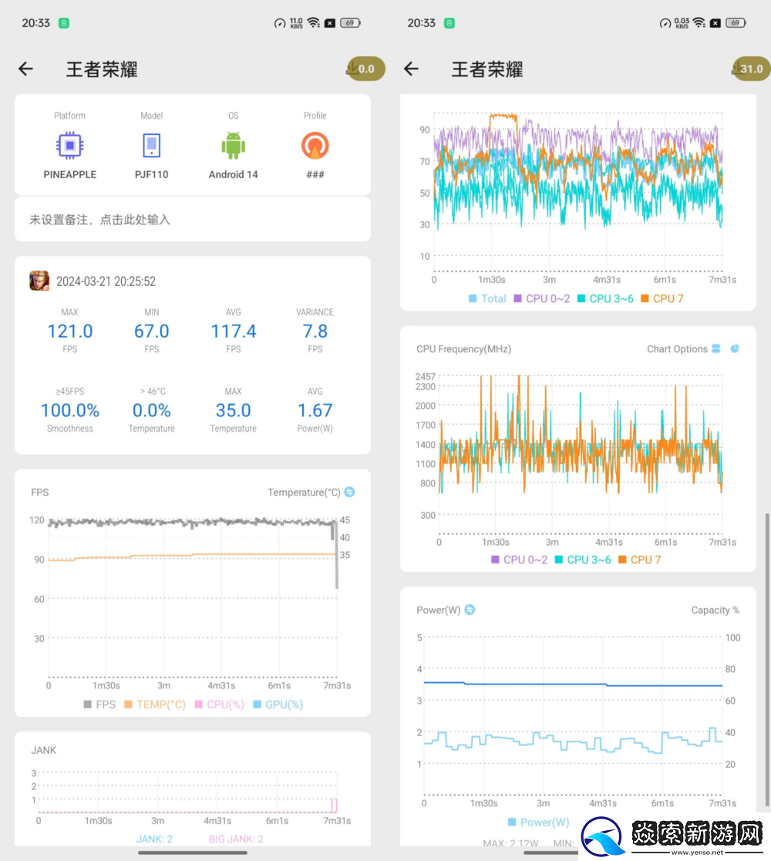
Task: Click the 王者荣耀 game thumbnail icon
Action: [x=39, y=281]
